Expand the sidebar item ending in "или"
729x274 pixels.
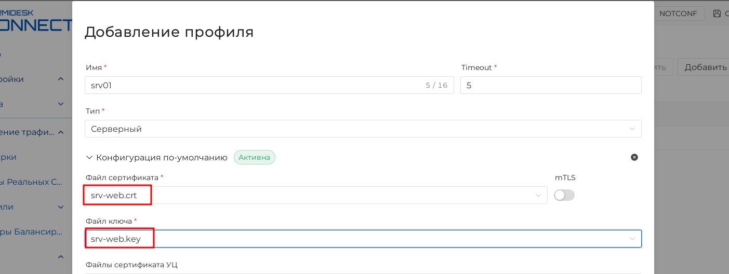[x=60, y=207]
